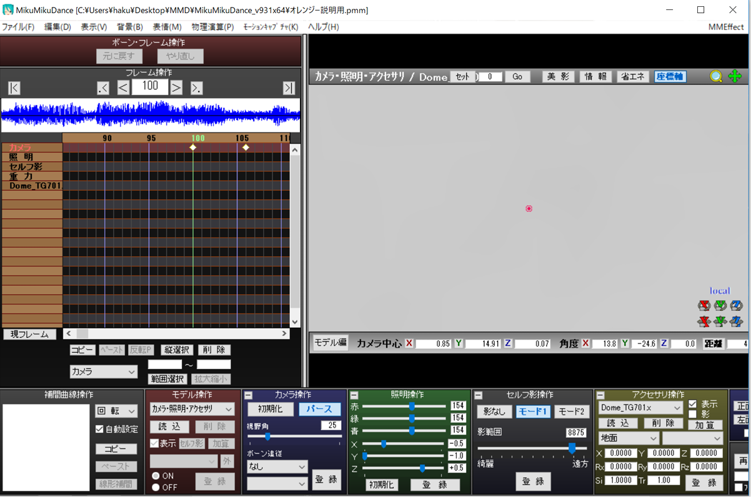Step back one frame (< button)
The width and height of the screenshot is (751, 497).
coord(123,88)
